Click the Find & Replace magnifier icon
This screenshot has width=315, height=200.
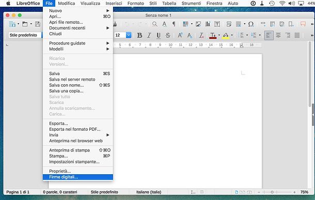point(154,24)
